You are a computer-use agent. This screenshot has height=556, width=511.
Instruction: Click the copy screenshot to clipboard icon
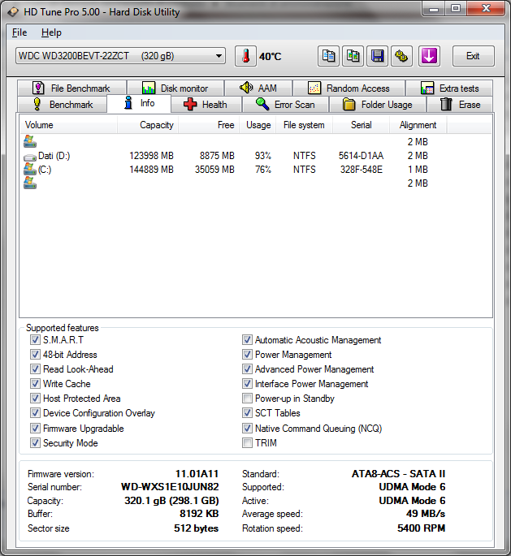tap(353, 56)
